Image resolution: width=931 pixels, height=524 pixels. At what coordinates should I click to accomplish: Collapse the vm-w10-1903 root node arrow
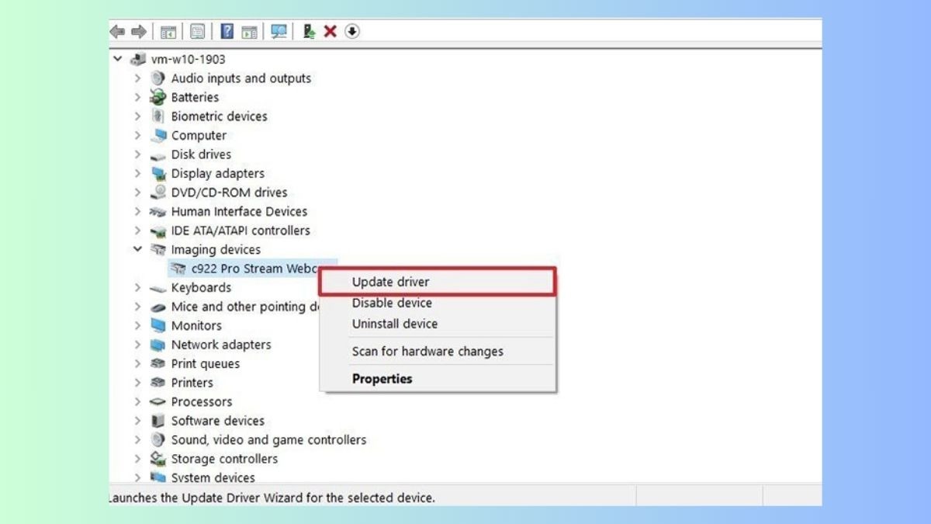[x=118, y=59]
